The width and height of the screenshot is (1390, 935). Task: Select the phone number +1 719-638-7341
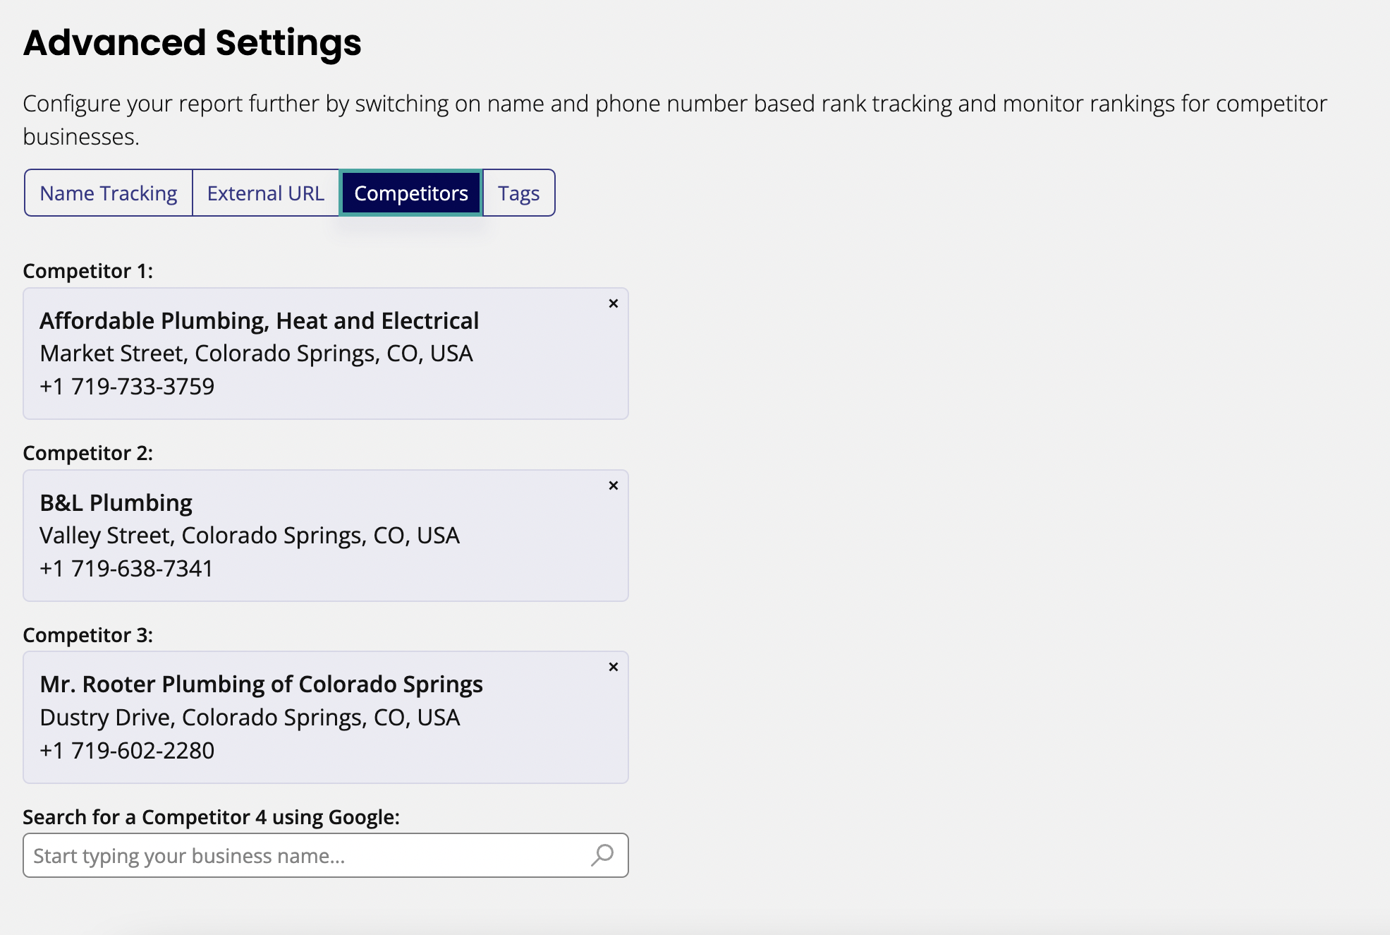click(127, 568)
